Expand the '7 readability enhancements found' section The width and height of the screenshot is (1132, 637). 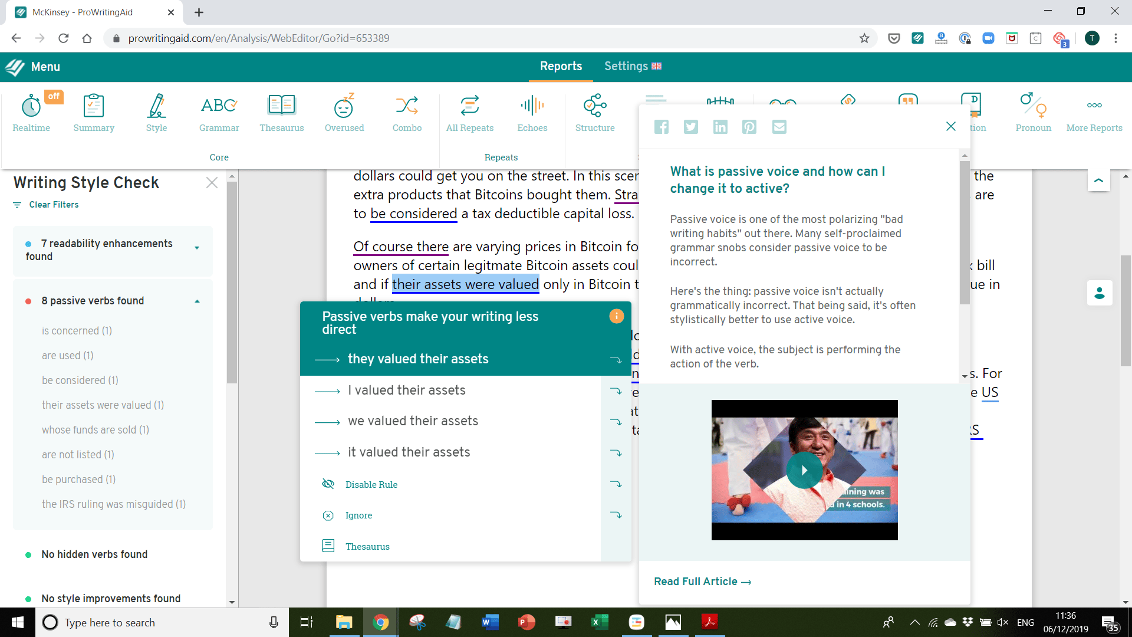tap(197, 248)
